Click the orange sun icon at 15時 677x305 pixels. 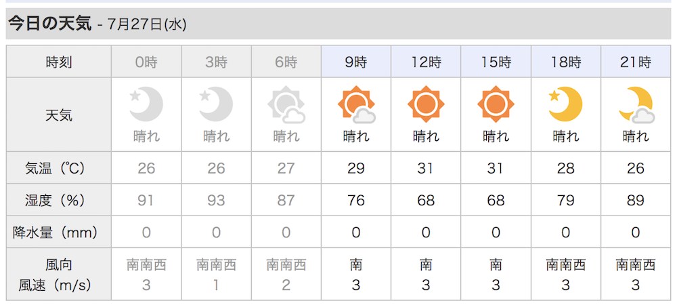496,104
